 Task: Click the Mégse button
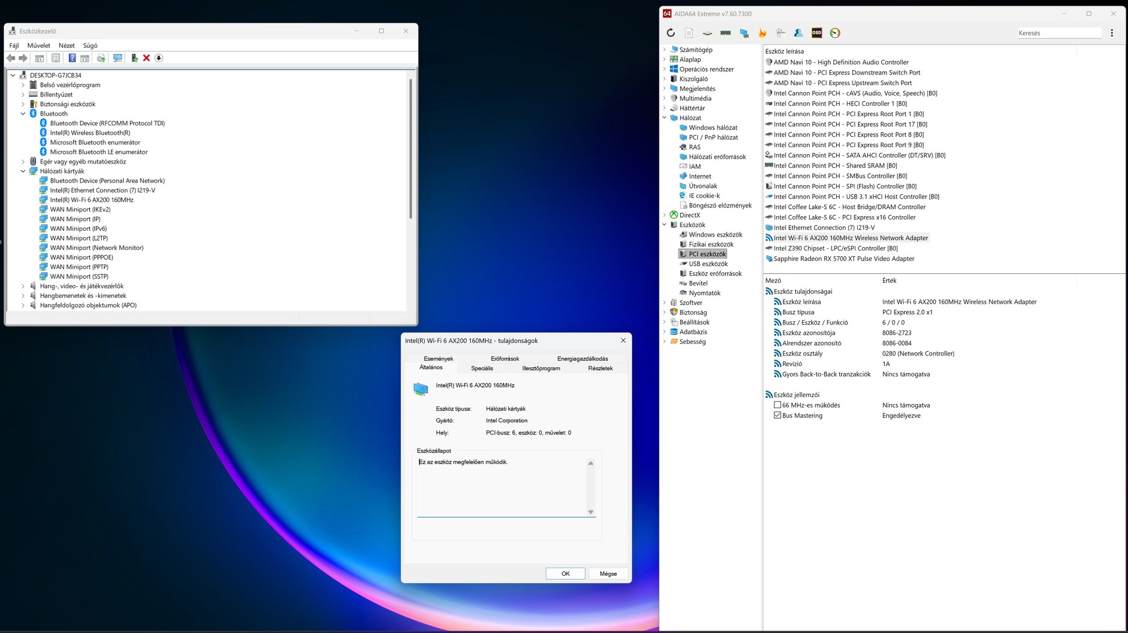coord(608,573)
